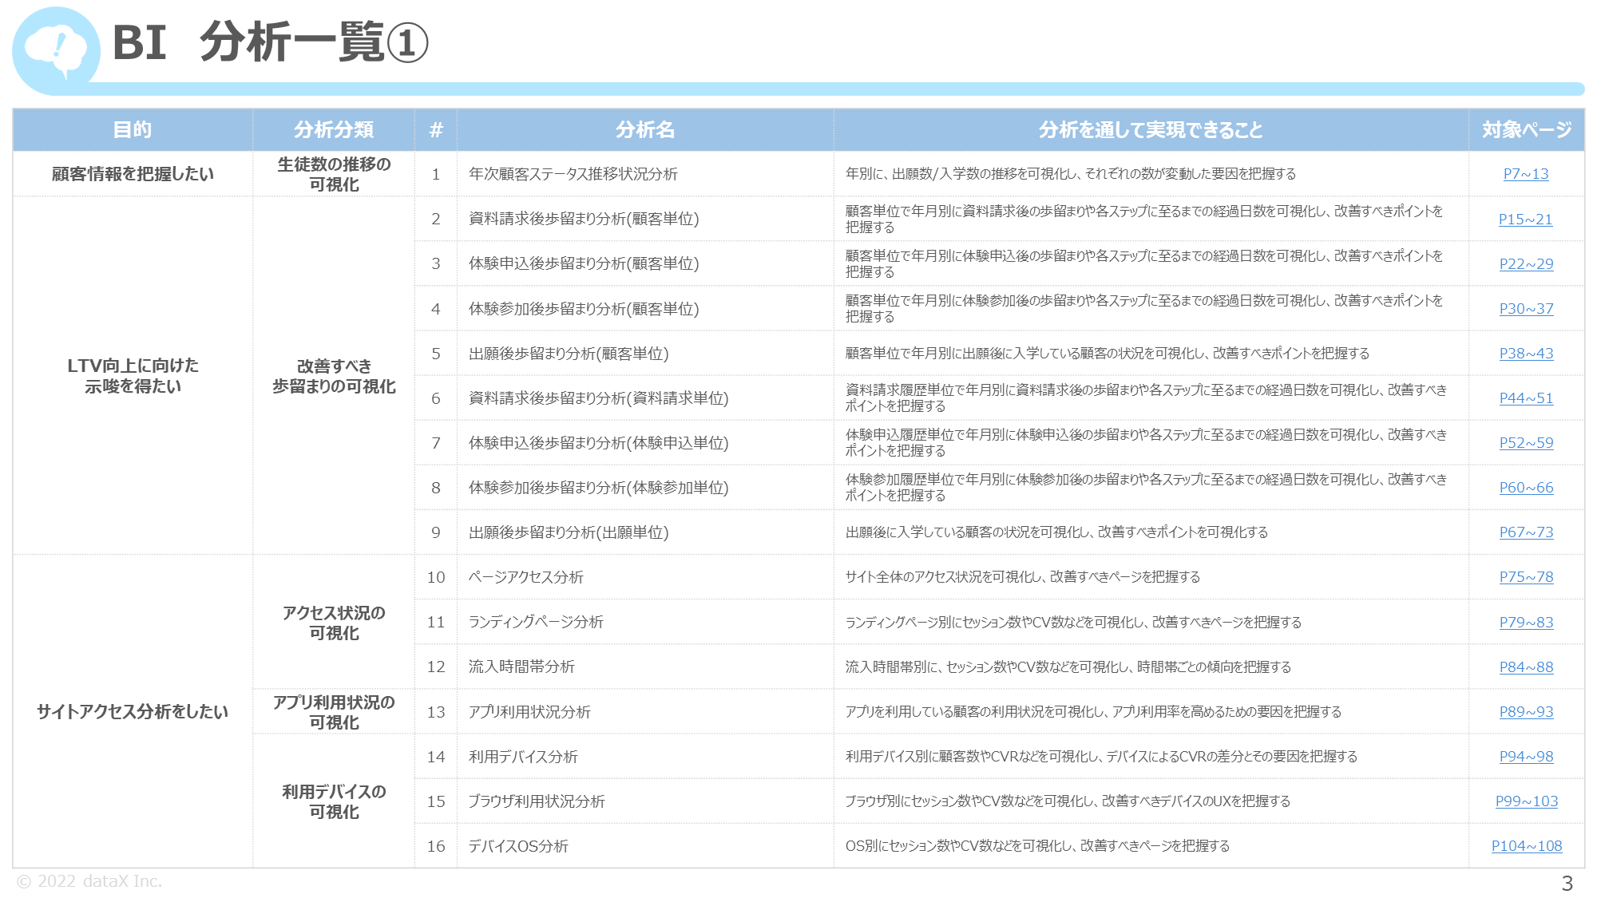Select ランディングページ分析 text
The width and height of the screenshot is (1597, 898).
[536, 622]
